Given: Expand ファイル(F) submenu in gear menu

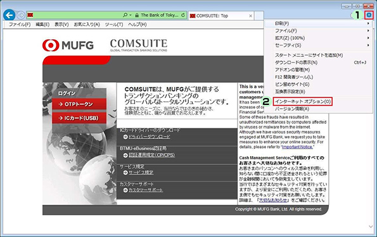Looking at the screenshot, I should click(x=318, y=31).
